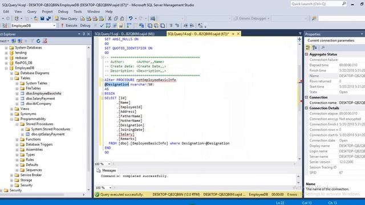Viewport: 365px width, 205px height.
Task: Click the Decrease Indent icon
Action: tap(185, 26)
